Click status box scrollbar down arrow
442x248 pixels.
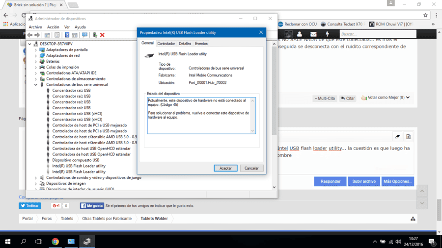click(x=252, y=131)
